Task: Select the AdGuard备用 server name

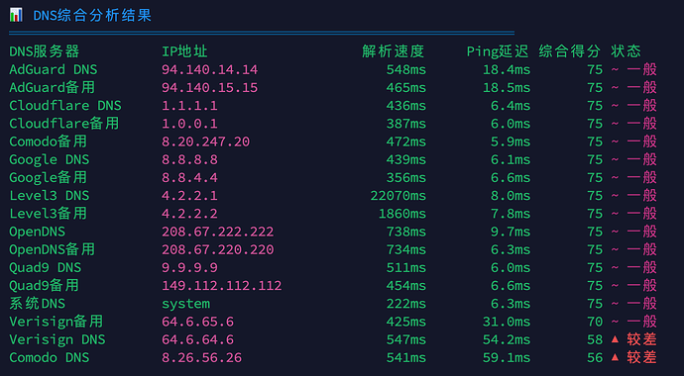Action: pos(52,87)
